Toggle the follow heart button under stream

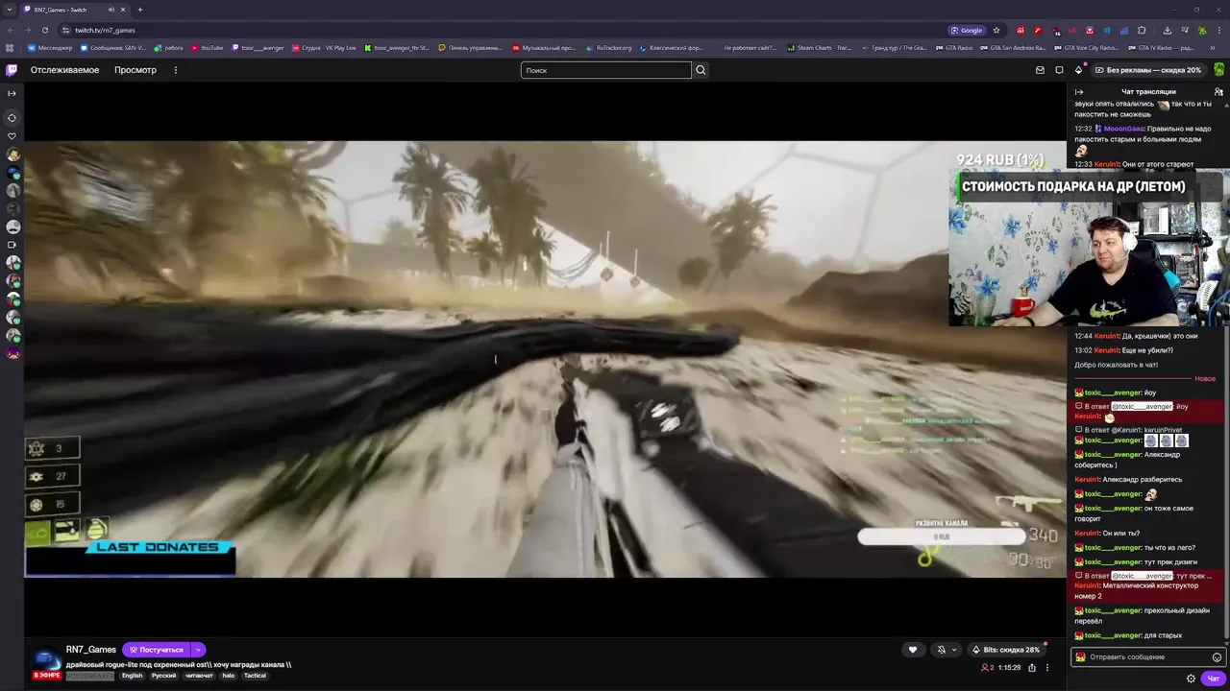coord(913,650)
